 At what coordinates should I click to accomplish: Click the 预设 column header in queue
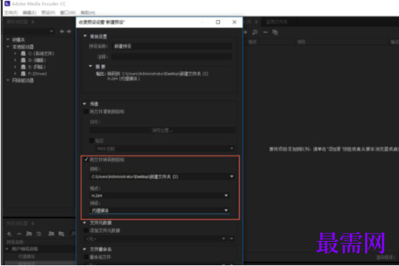tap(302, 42)
